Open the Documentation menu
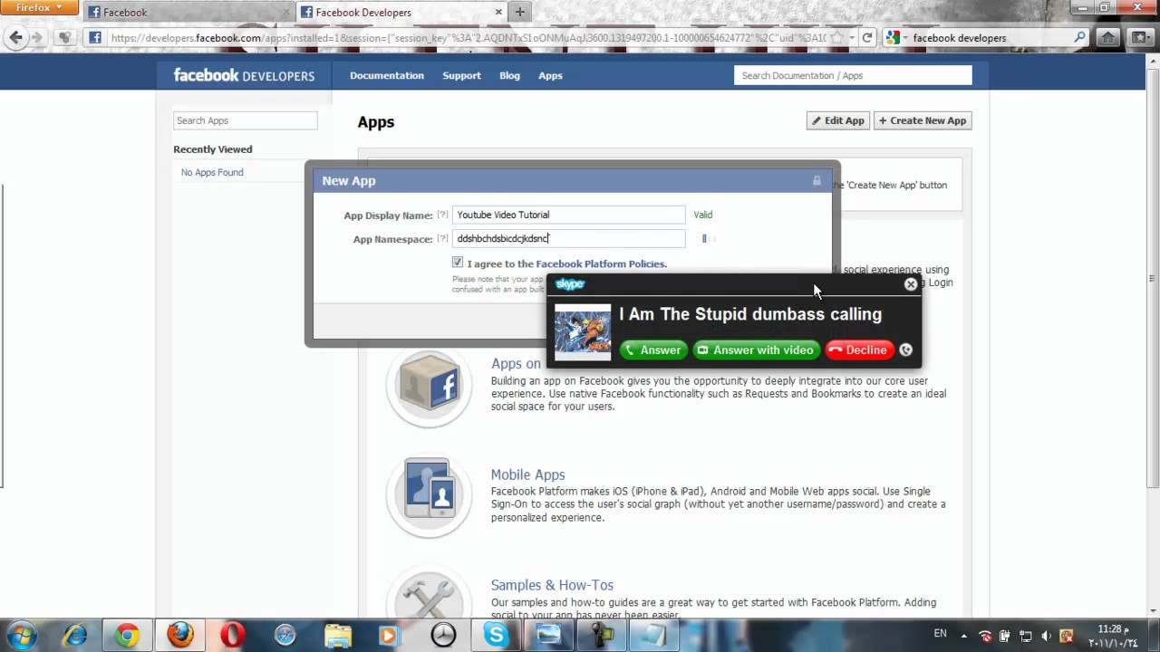Image resolution: width=1160 pixels, height=652 pixels. coord(387,76)
